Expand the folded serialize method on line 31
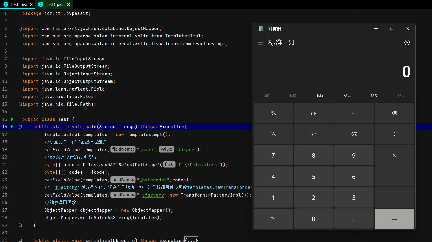 20,240
